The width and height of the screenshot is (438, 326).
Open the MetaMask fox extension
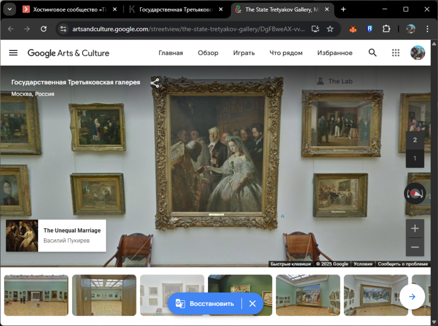(x=353, y=29)
